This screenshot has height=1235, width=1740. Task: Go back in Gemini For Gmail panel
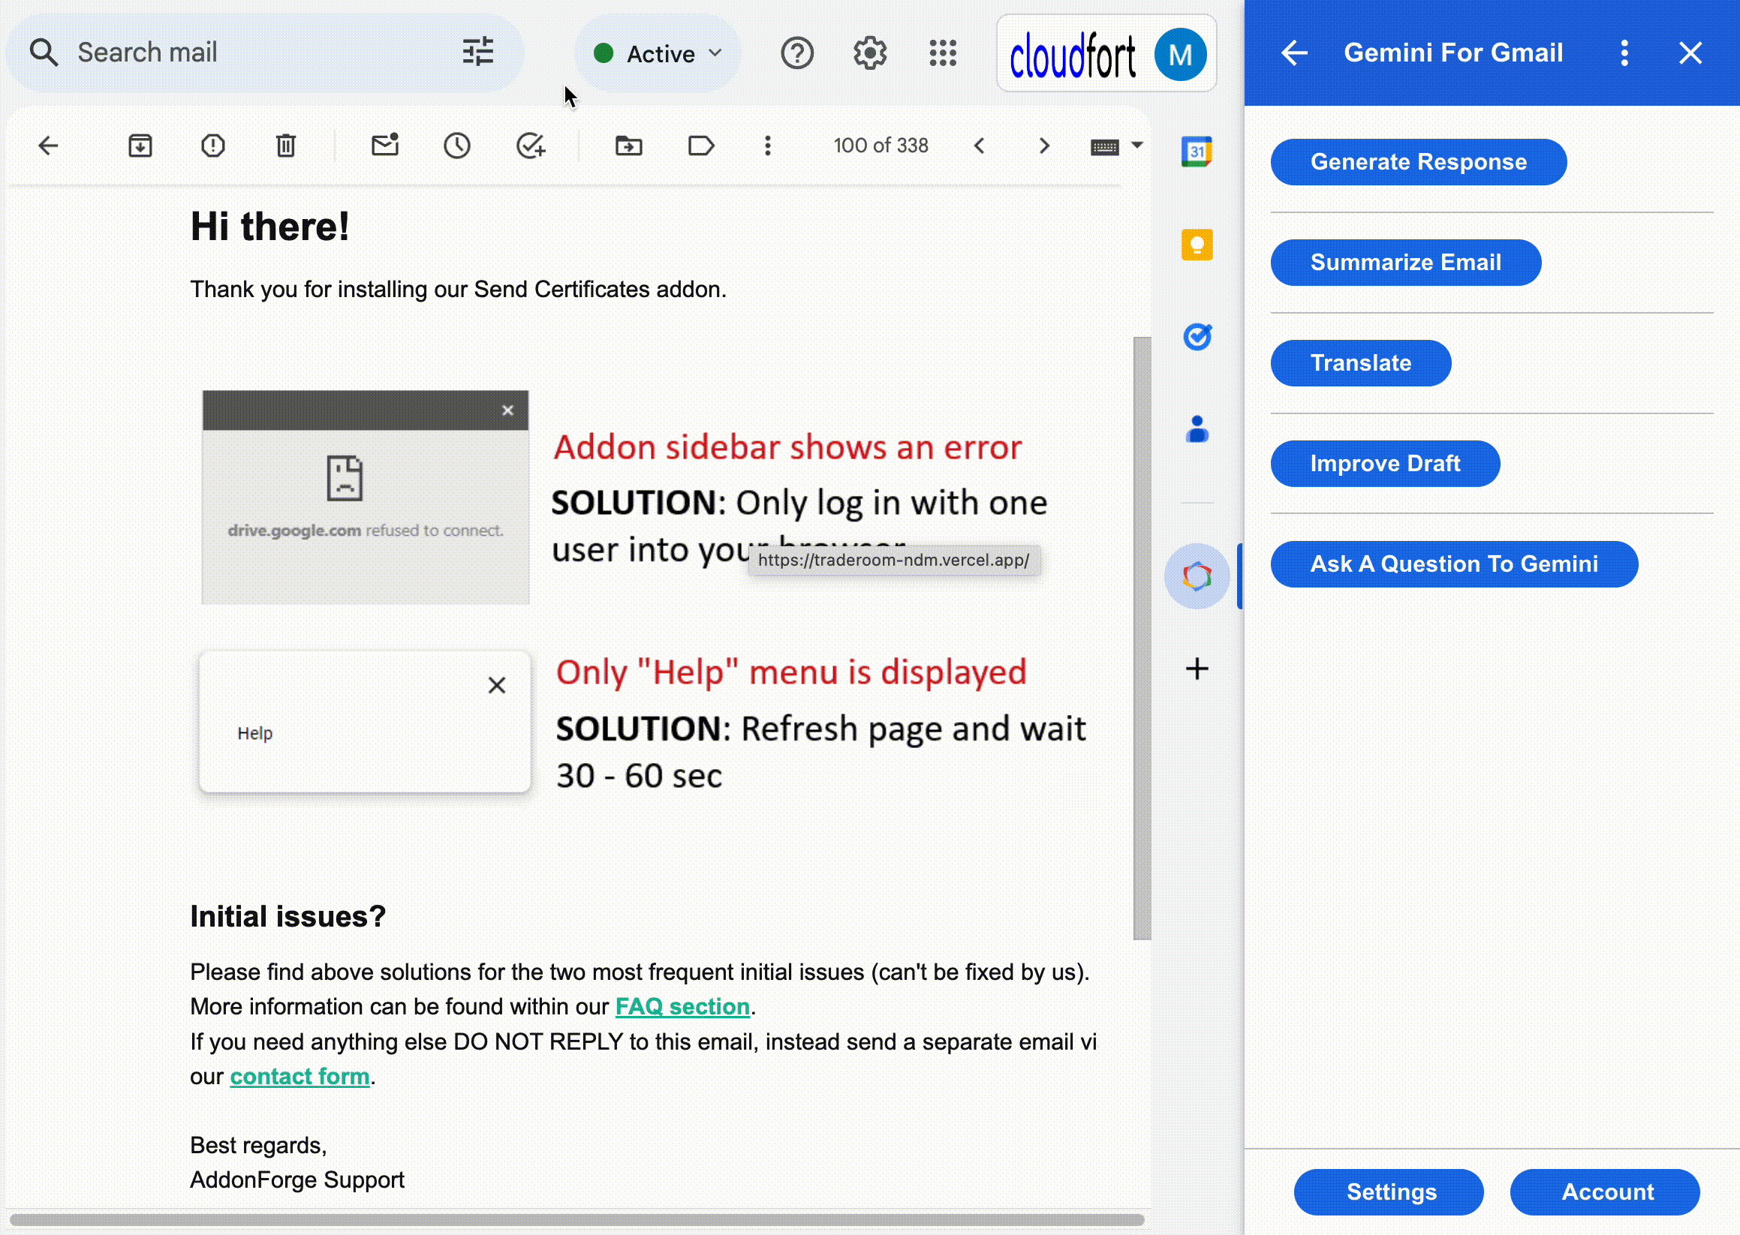point(1293,53)
